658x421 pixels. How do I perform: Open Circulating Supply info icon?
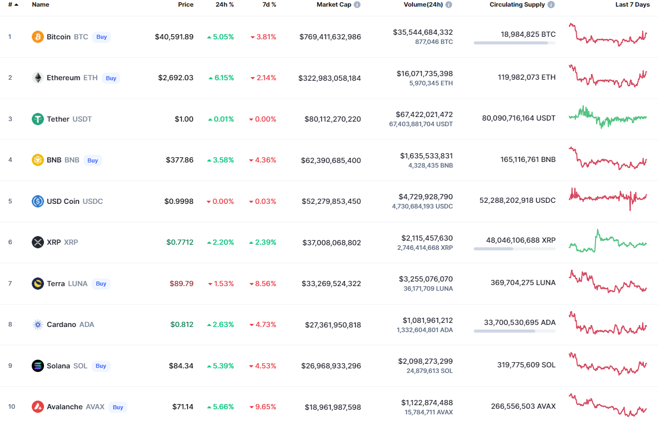[x=551, y=5]
